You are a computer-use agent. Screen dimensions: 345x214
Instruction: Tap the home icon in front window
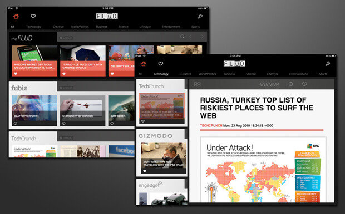[144, 64]
